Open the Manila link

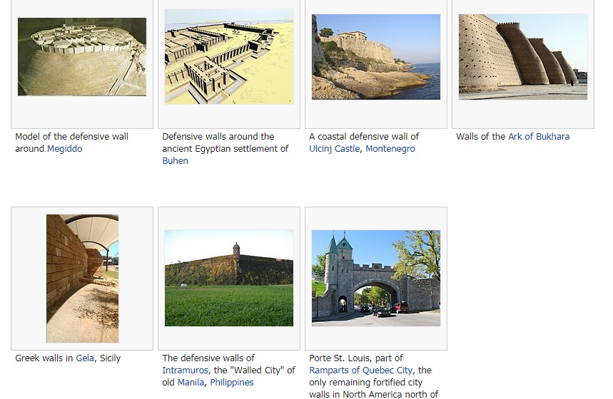point(191,383)
